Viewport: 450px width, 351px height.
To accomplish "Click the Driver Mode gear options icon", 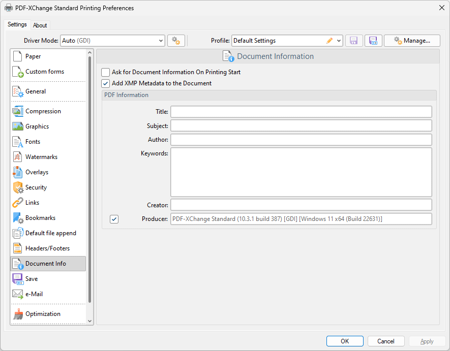I will [176, 40].
